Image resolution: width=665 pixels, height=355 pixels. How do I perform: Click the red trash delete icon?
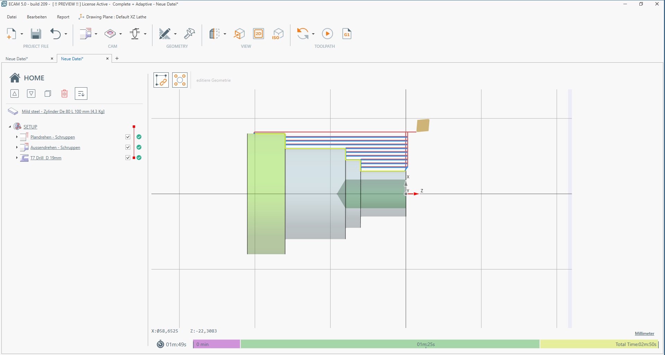click(x=64, y=94)
